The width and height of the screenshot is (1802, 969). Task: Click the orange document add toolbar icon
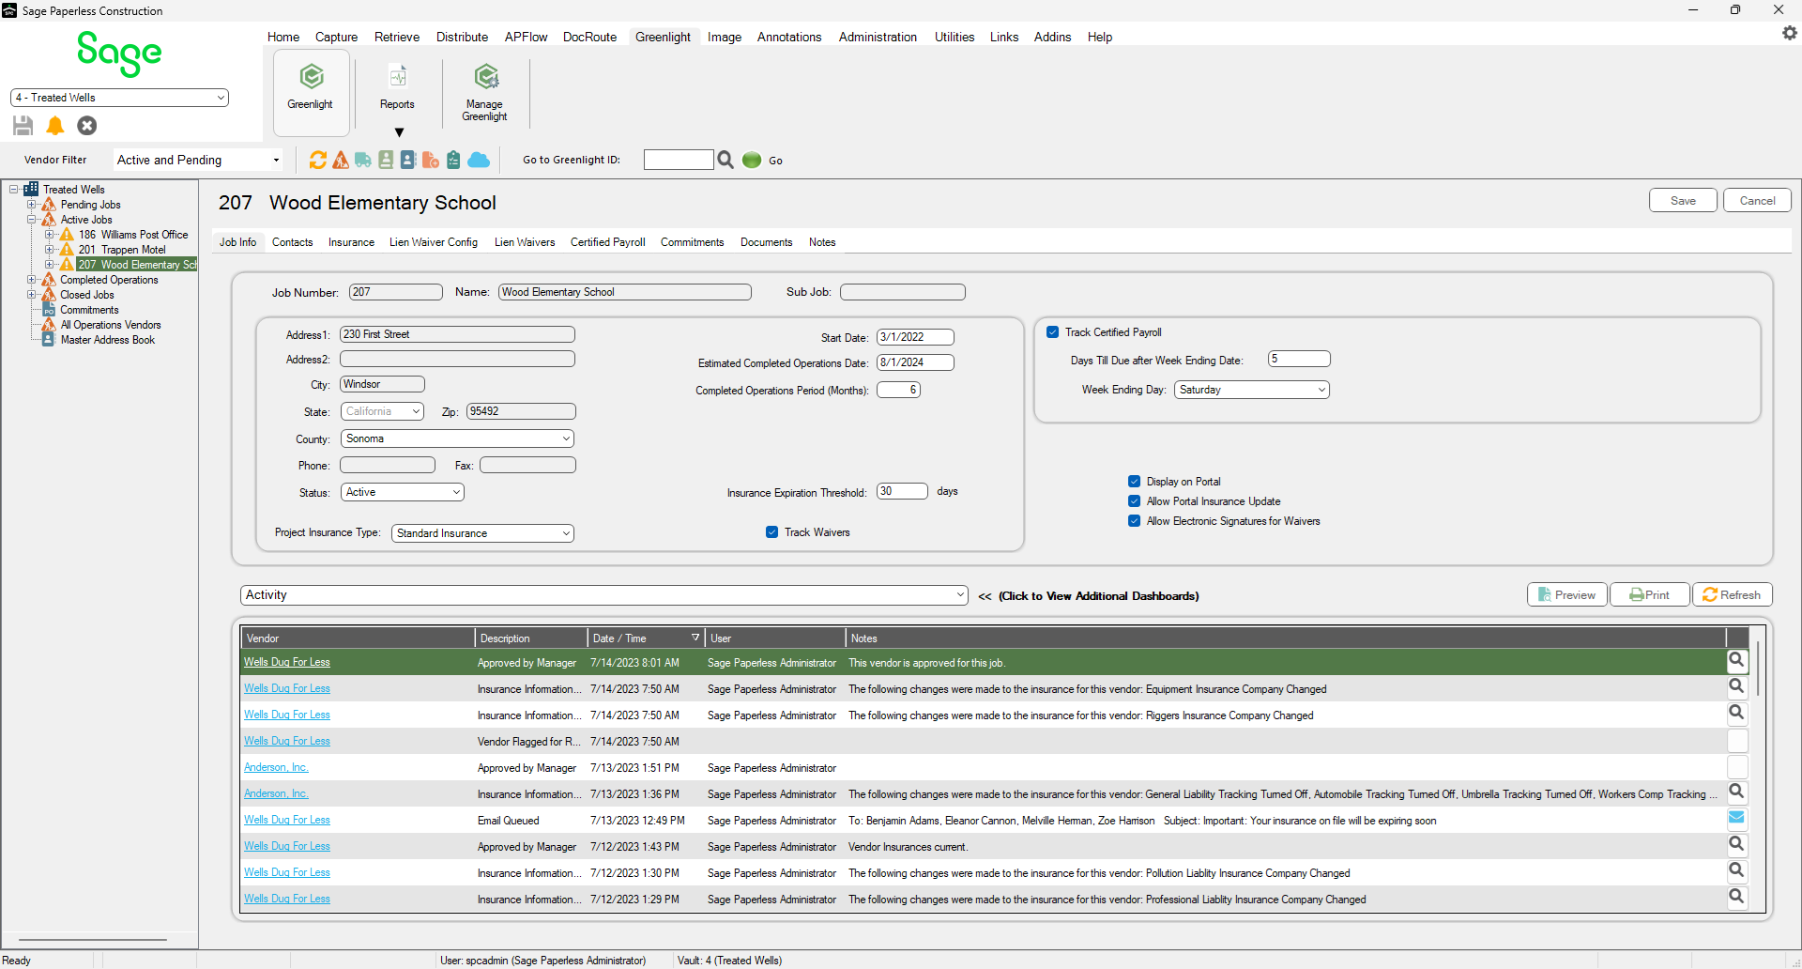coord(431,160)
